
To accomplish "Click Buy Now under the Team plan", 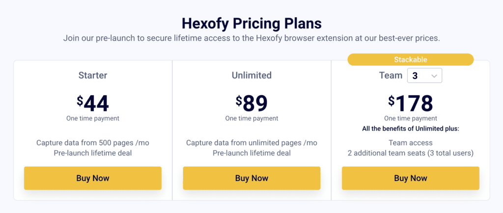I will [411, 178].
